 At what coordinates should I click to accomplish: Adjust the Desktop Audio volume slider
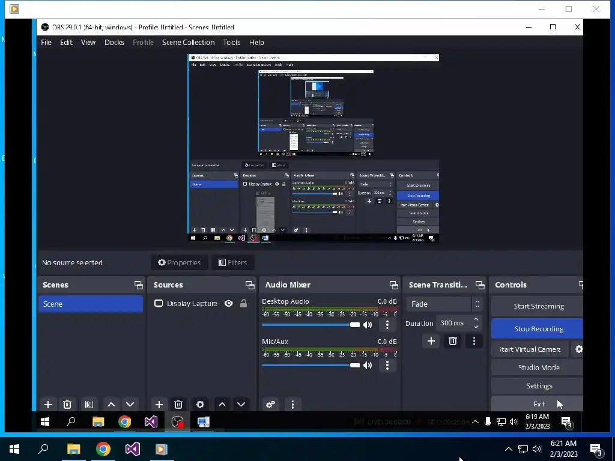[x=311, y=325]
